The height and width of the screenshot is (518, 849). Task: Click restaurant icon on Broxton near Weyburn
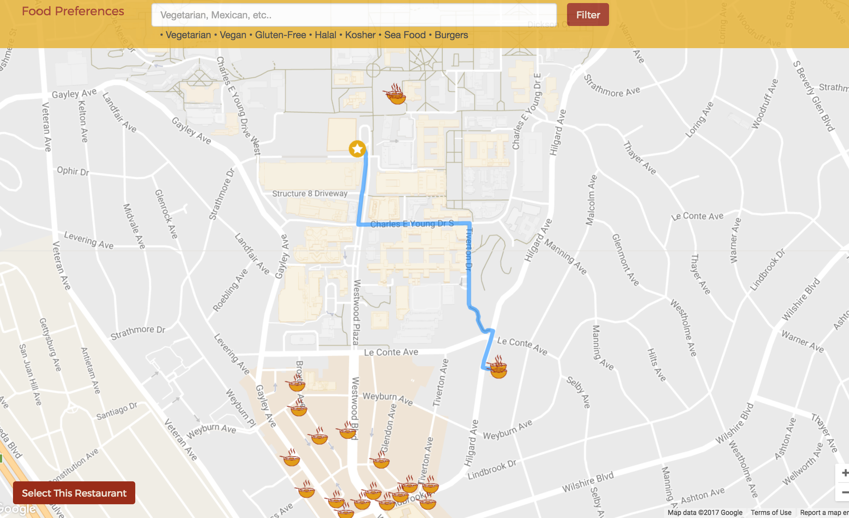click(298, 409)
